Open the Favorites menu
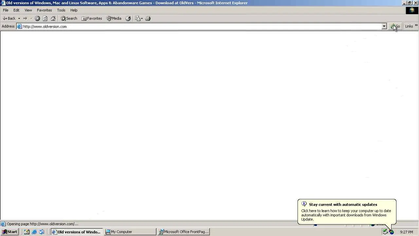This screenshot has height=236, width=419. pyautogui.click(x=44, y=10)
